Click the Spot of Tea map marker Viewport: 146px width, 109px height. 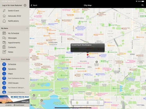tap(137, 37)
